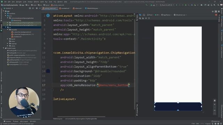Click RelativeLayout in editor breadcrumb
This screenshot has height=125, width=223.
coord(58,119)
